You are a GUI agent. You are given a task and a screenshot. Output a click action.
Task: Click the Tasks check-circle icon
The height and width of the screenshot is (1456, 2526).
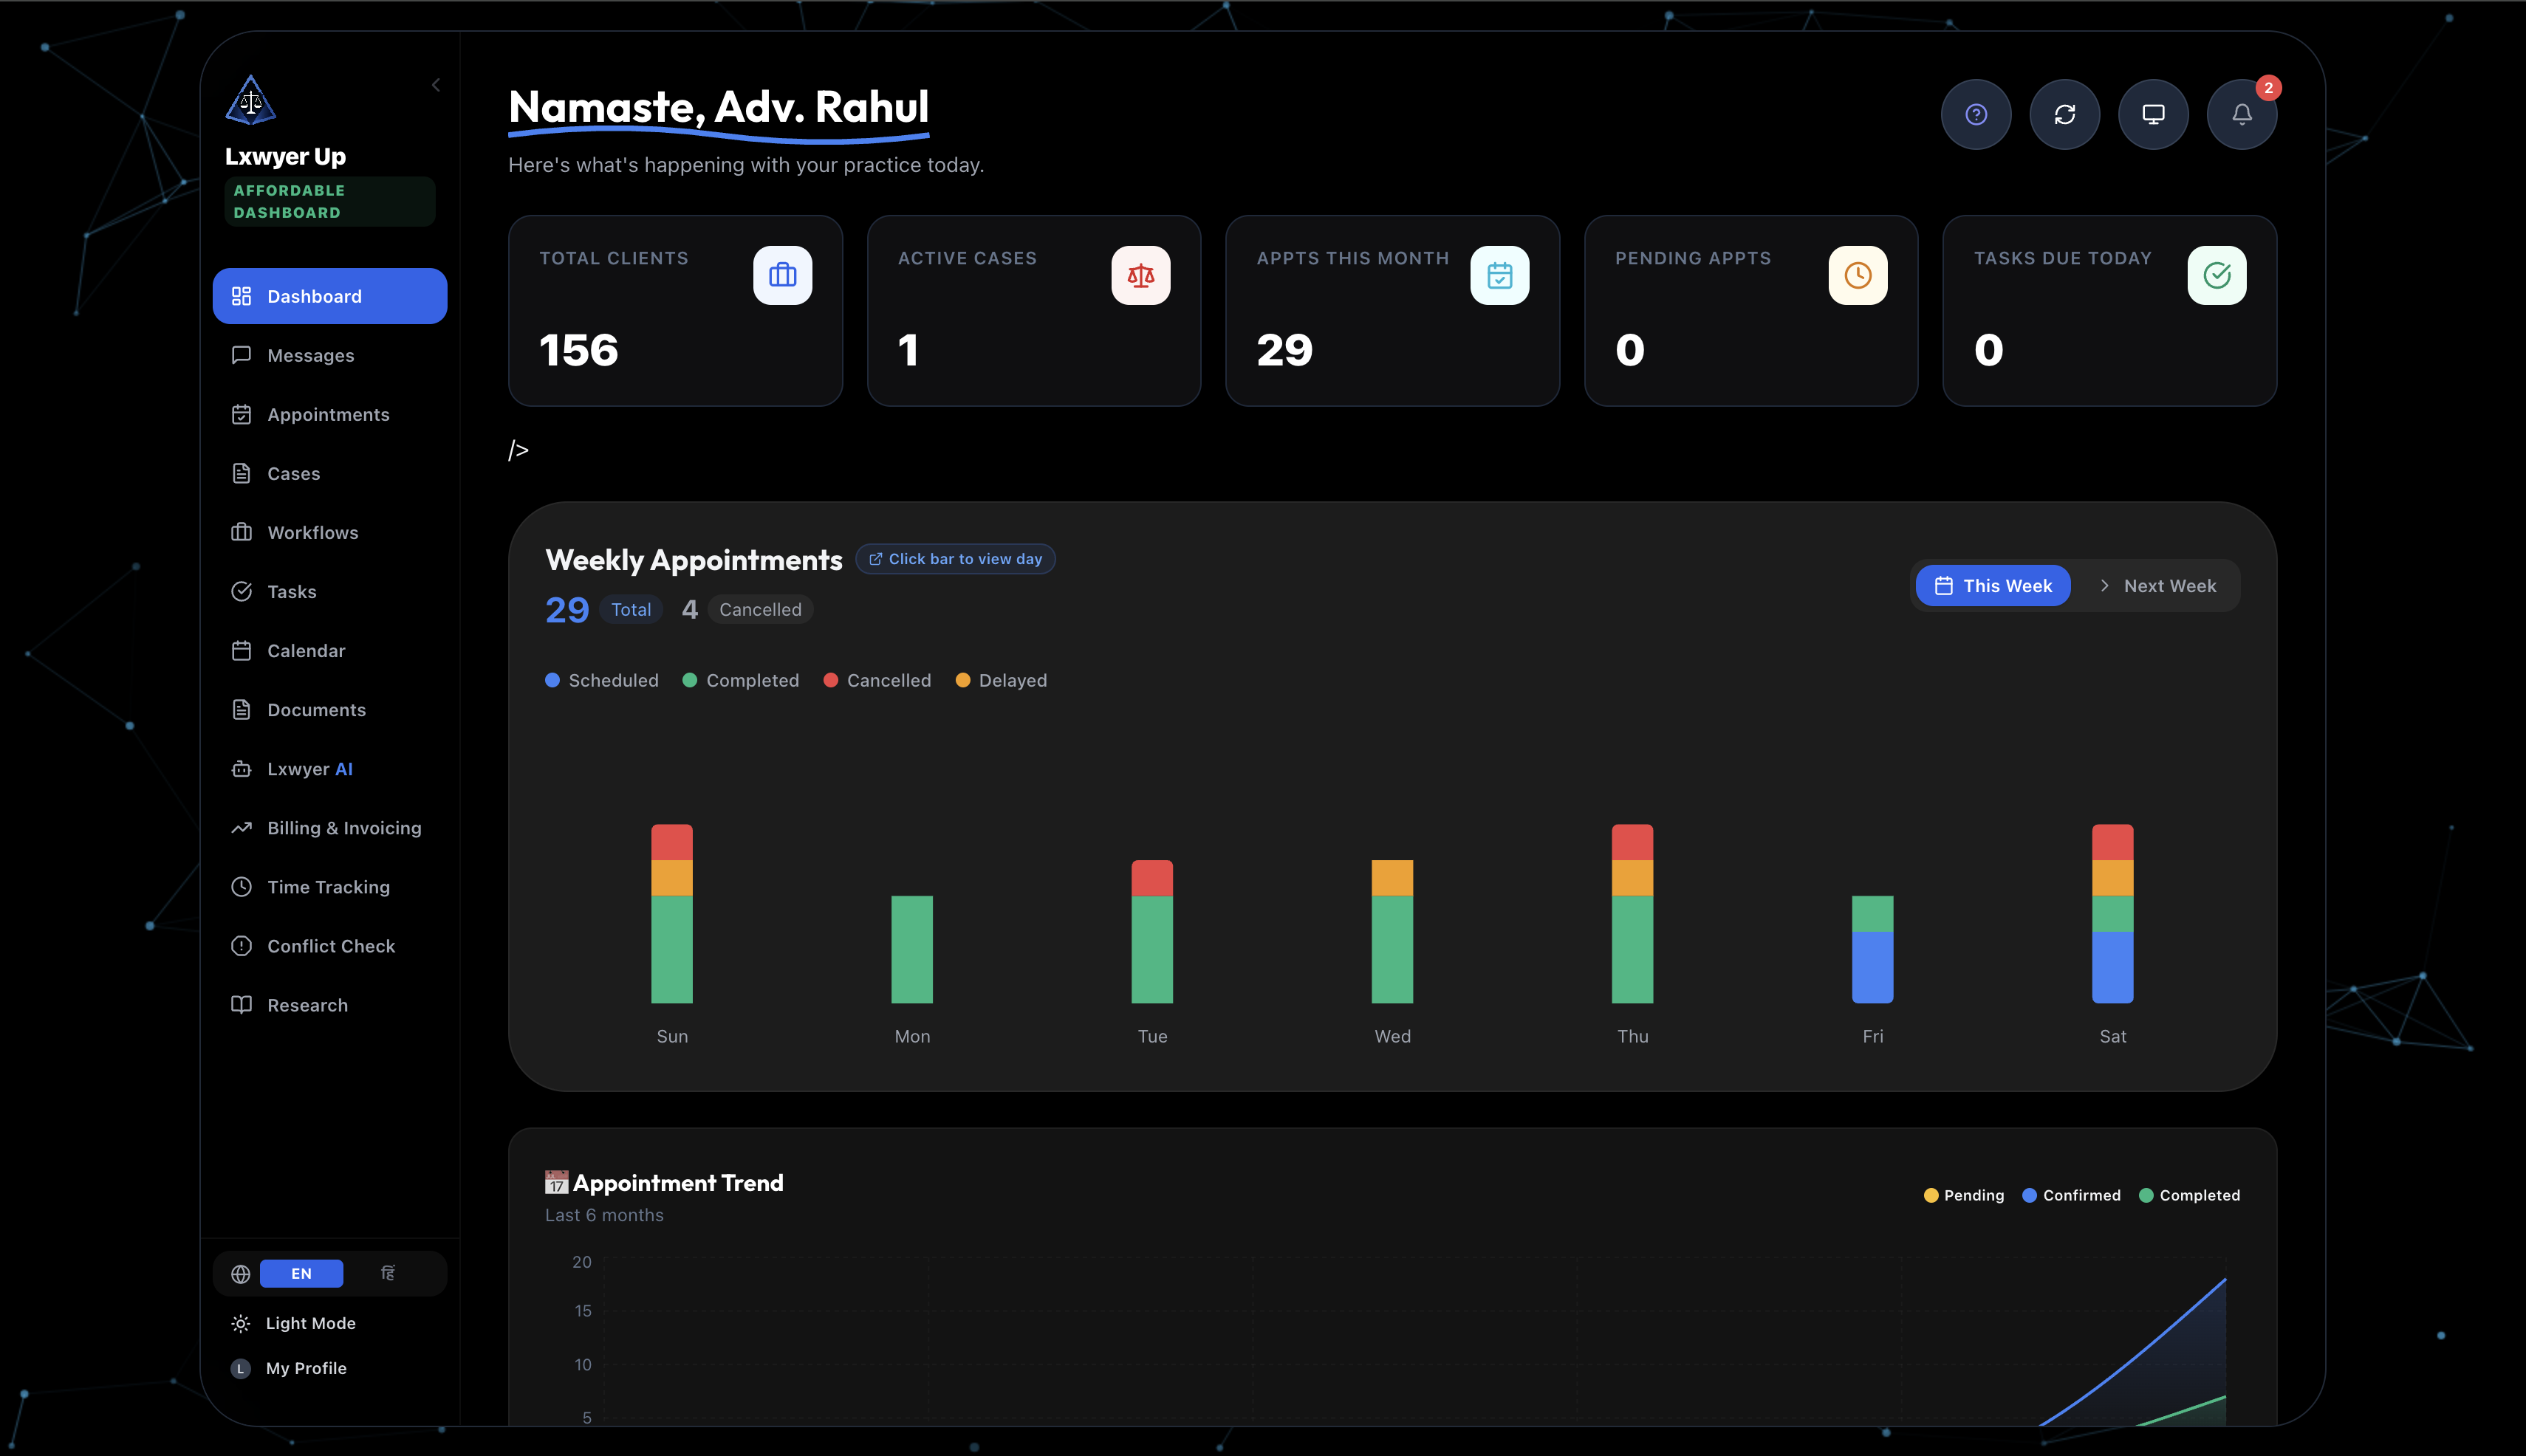pos(241,591)
